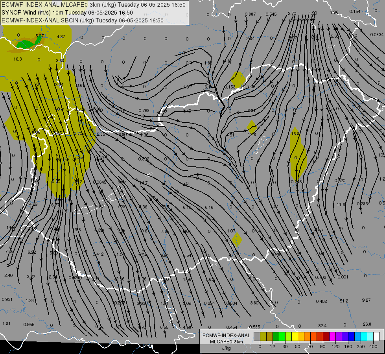Click the grid value 9.27
The height and width of the screenshot is (354, 385).
tap(367, 301)
